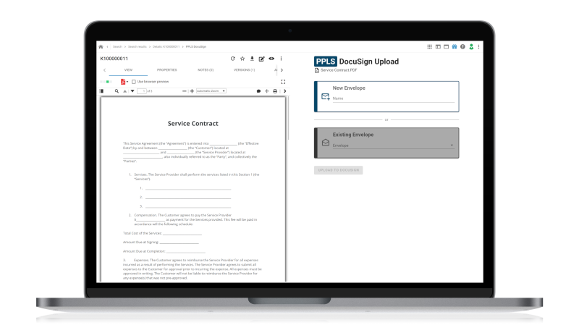
Task: Open the Details: K100000011 breadcrumb
Action: click(x=166, y=47)
